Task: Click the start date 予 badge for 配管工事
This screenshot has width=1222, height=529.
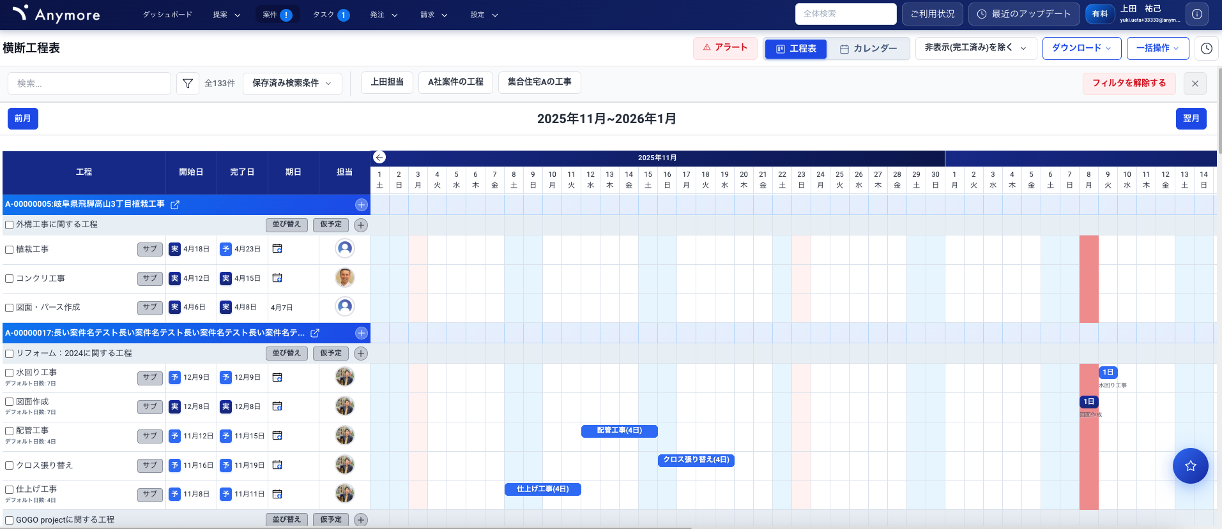Action: 174,436
